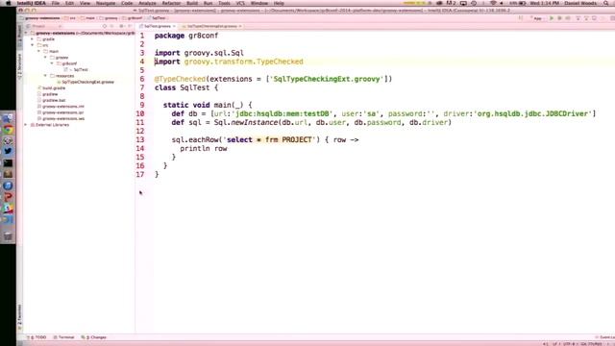This screenshot has width=615, height=346.
Task: Expand External Libraries node
Action: tap(26, 125)
